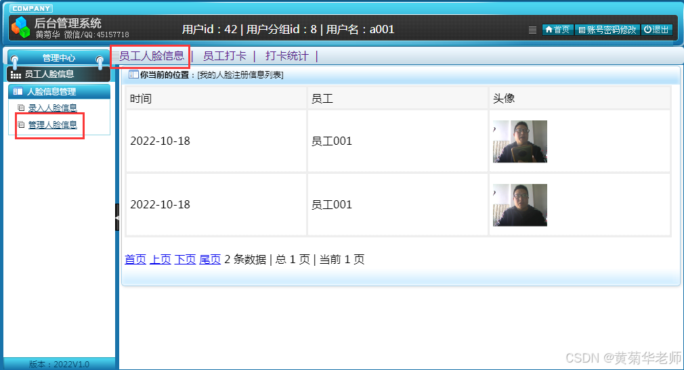The height and width of the screenshot is (370, 684).
Task: Click first row date 2022-10-18
Action: [x=160, y=141]
